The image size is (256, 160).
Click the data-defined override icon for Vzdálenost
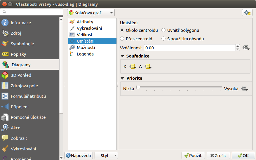pos(246,48)
